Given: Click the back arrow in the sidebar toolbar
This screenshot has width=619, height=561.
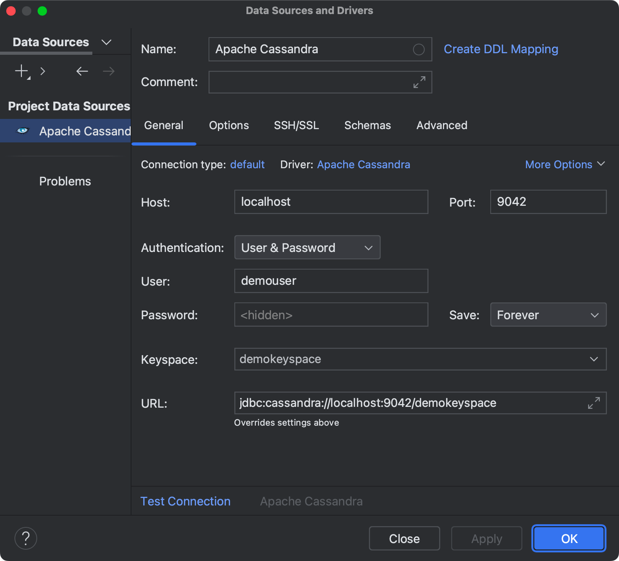Looking at the screenshot, I should click(82, 71).
